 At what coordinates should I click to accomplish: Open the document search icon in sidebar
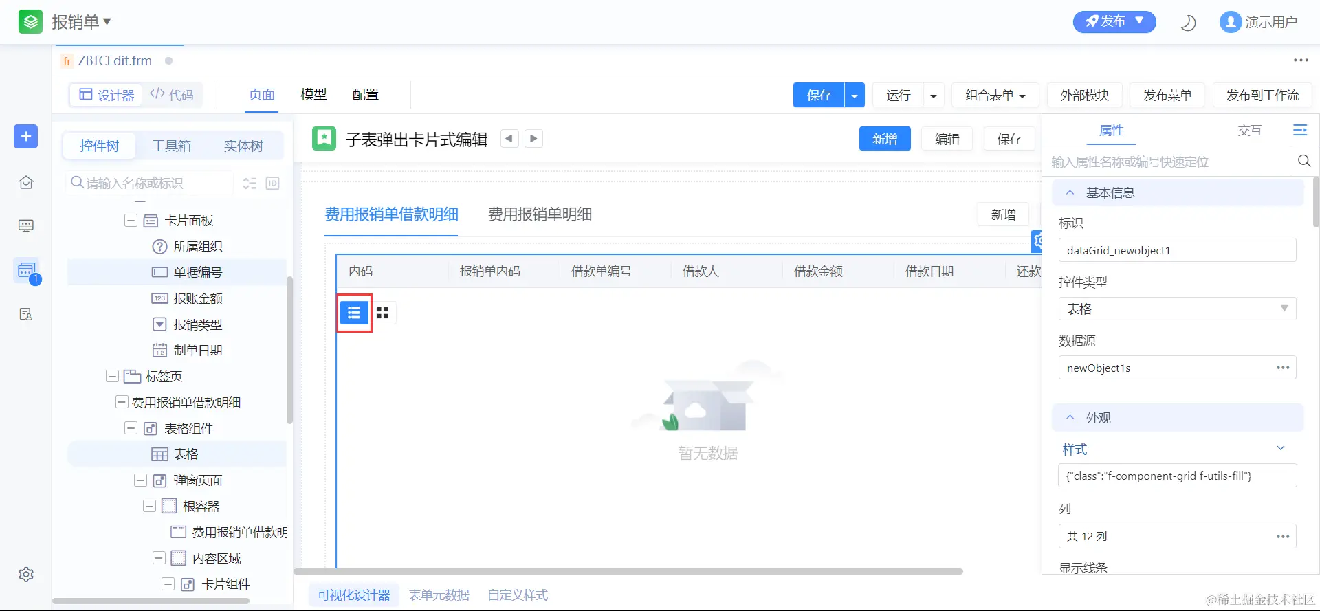coord(26,314)
